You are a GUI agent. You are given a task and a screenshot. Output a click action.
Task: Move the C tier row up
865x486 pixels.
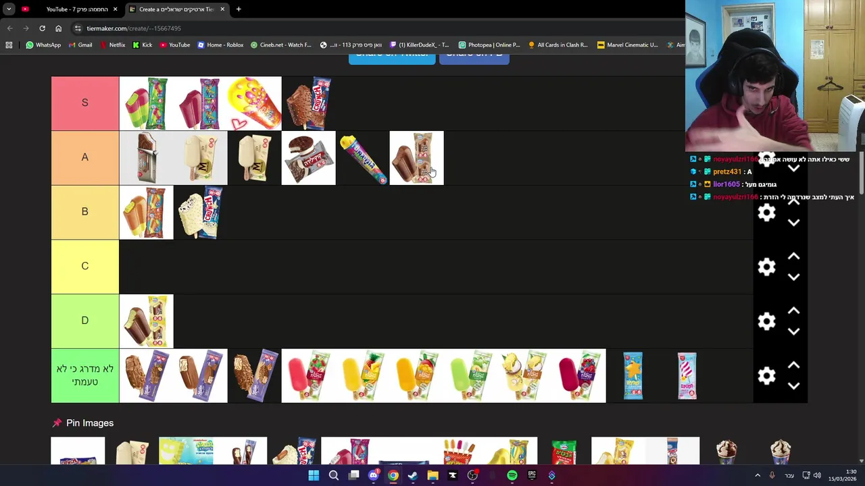(794, 256)
